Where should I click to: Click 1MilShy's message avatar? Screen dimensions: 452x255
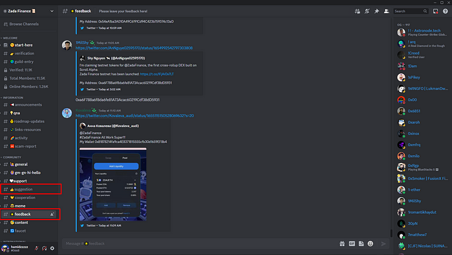coord(67,45)
